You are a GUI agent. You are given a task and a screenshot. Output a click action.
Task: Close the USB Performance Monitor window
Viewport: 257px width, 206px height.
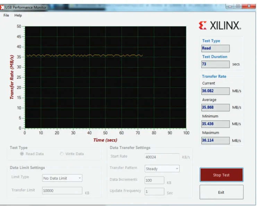pos(249,6)
